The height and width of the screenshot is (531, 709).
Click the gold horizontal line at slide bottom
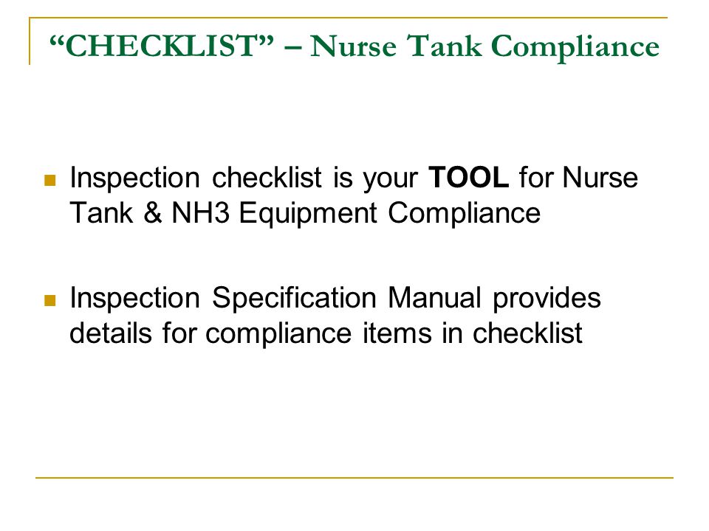coord(354,477)
